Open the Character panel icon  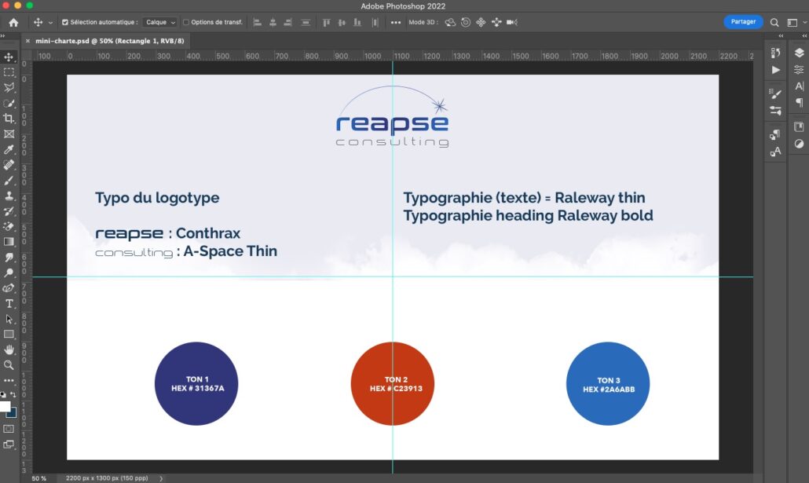click(x=800, y=86)
